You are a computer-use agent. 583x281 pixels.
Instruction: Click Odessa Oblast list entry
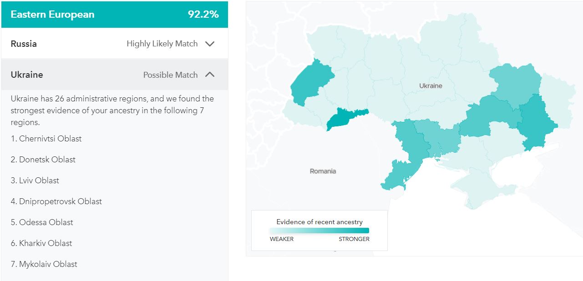42,222
